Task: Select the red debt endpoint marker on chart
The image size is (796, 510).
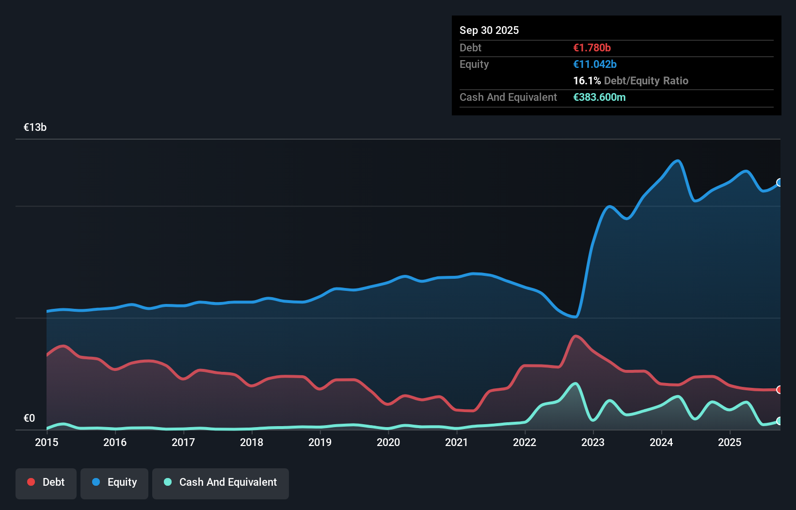Action: coord(779,390)
